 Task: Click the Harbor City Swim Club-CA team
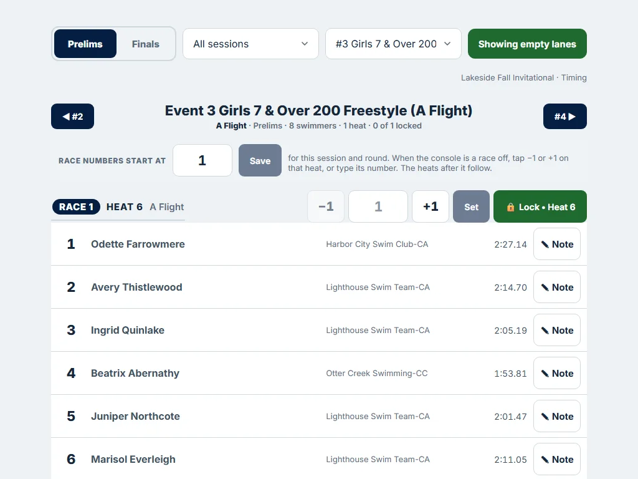tap(377, 244)
